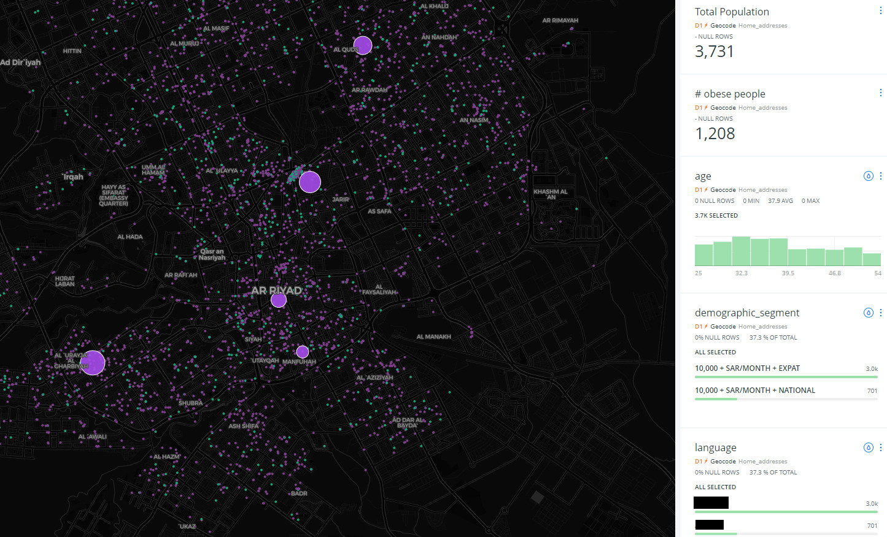Click the Geocode link under age widget
This screenshot has width=887, height=537.
pyautogui.click(x=722, y=190)
